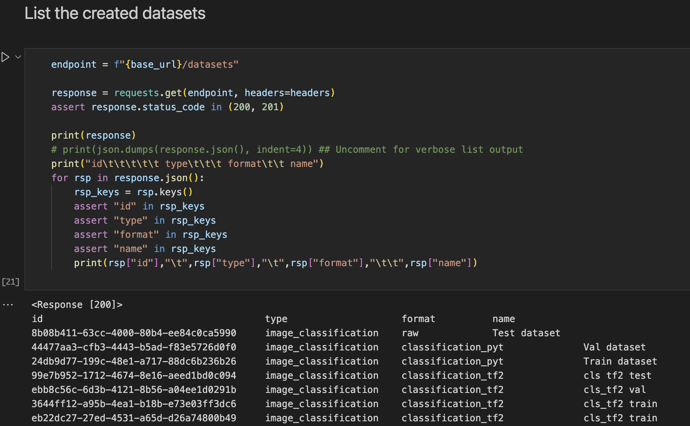Screen dimensions: 690x426
Task: Click the assert status_code line
Action: point(167,107)
